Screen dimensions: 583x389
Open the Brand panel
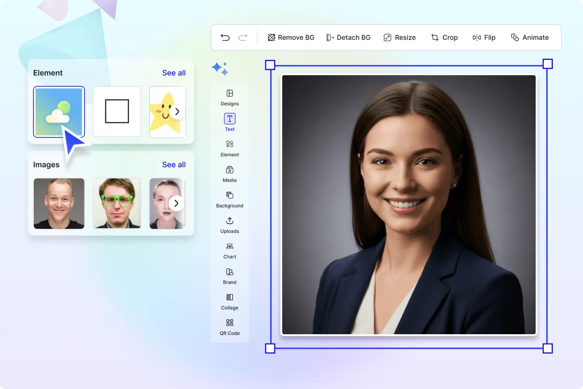coord(229,276)
